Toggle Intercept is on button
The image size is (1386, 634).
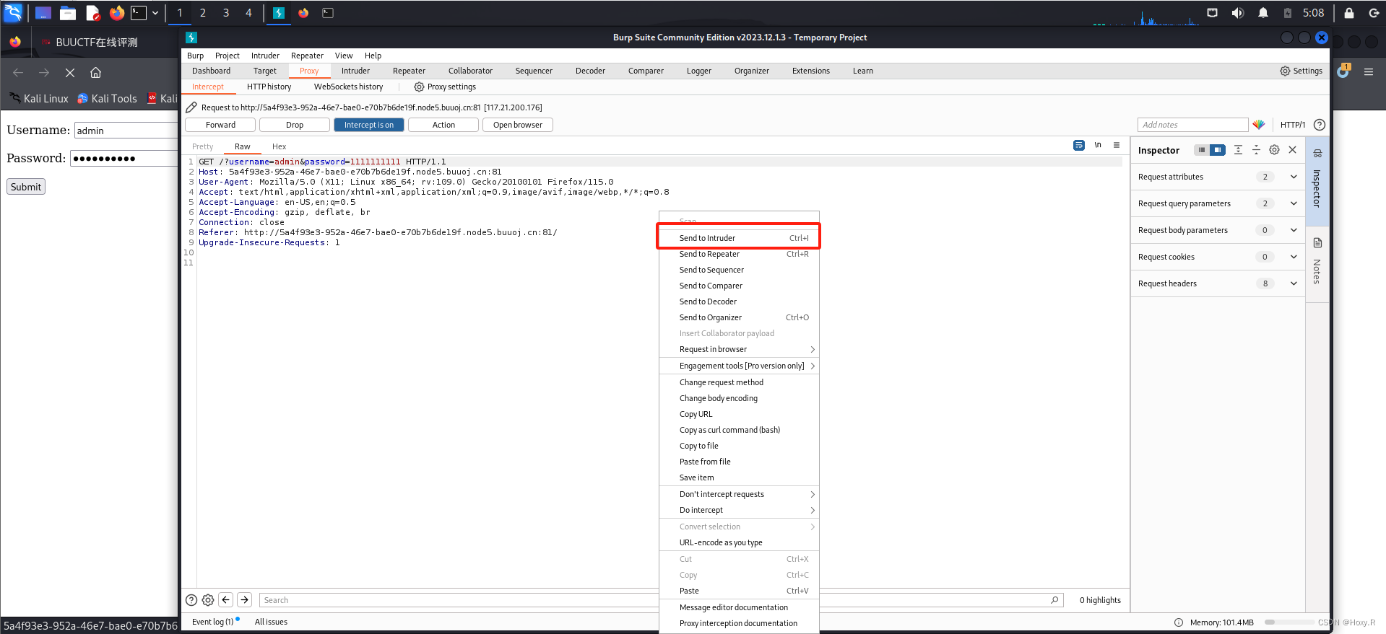pyautogui.click(x=368, y=125)
